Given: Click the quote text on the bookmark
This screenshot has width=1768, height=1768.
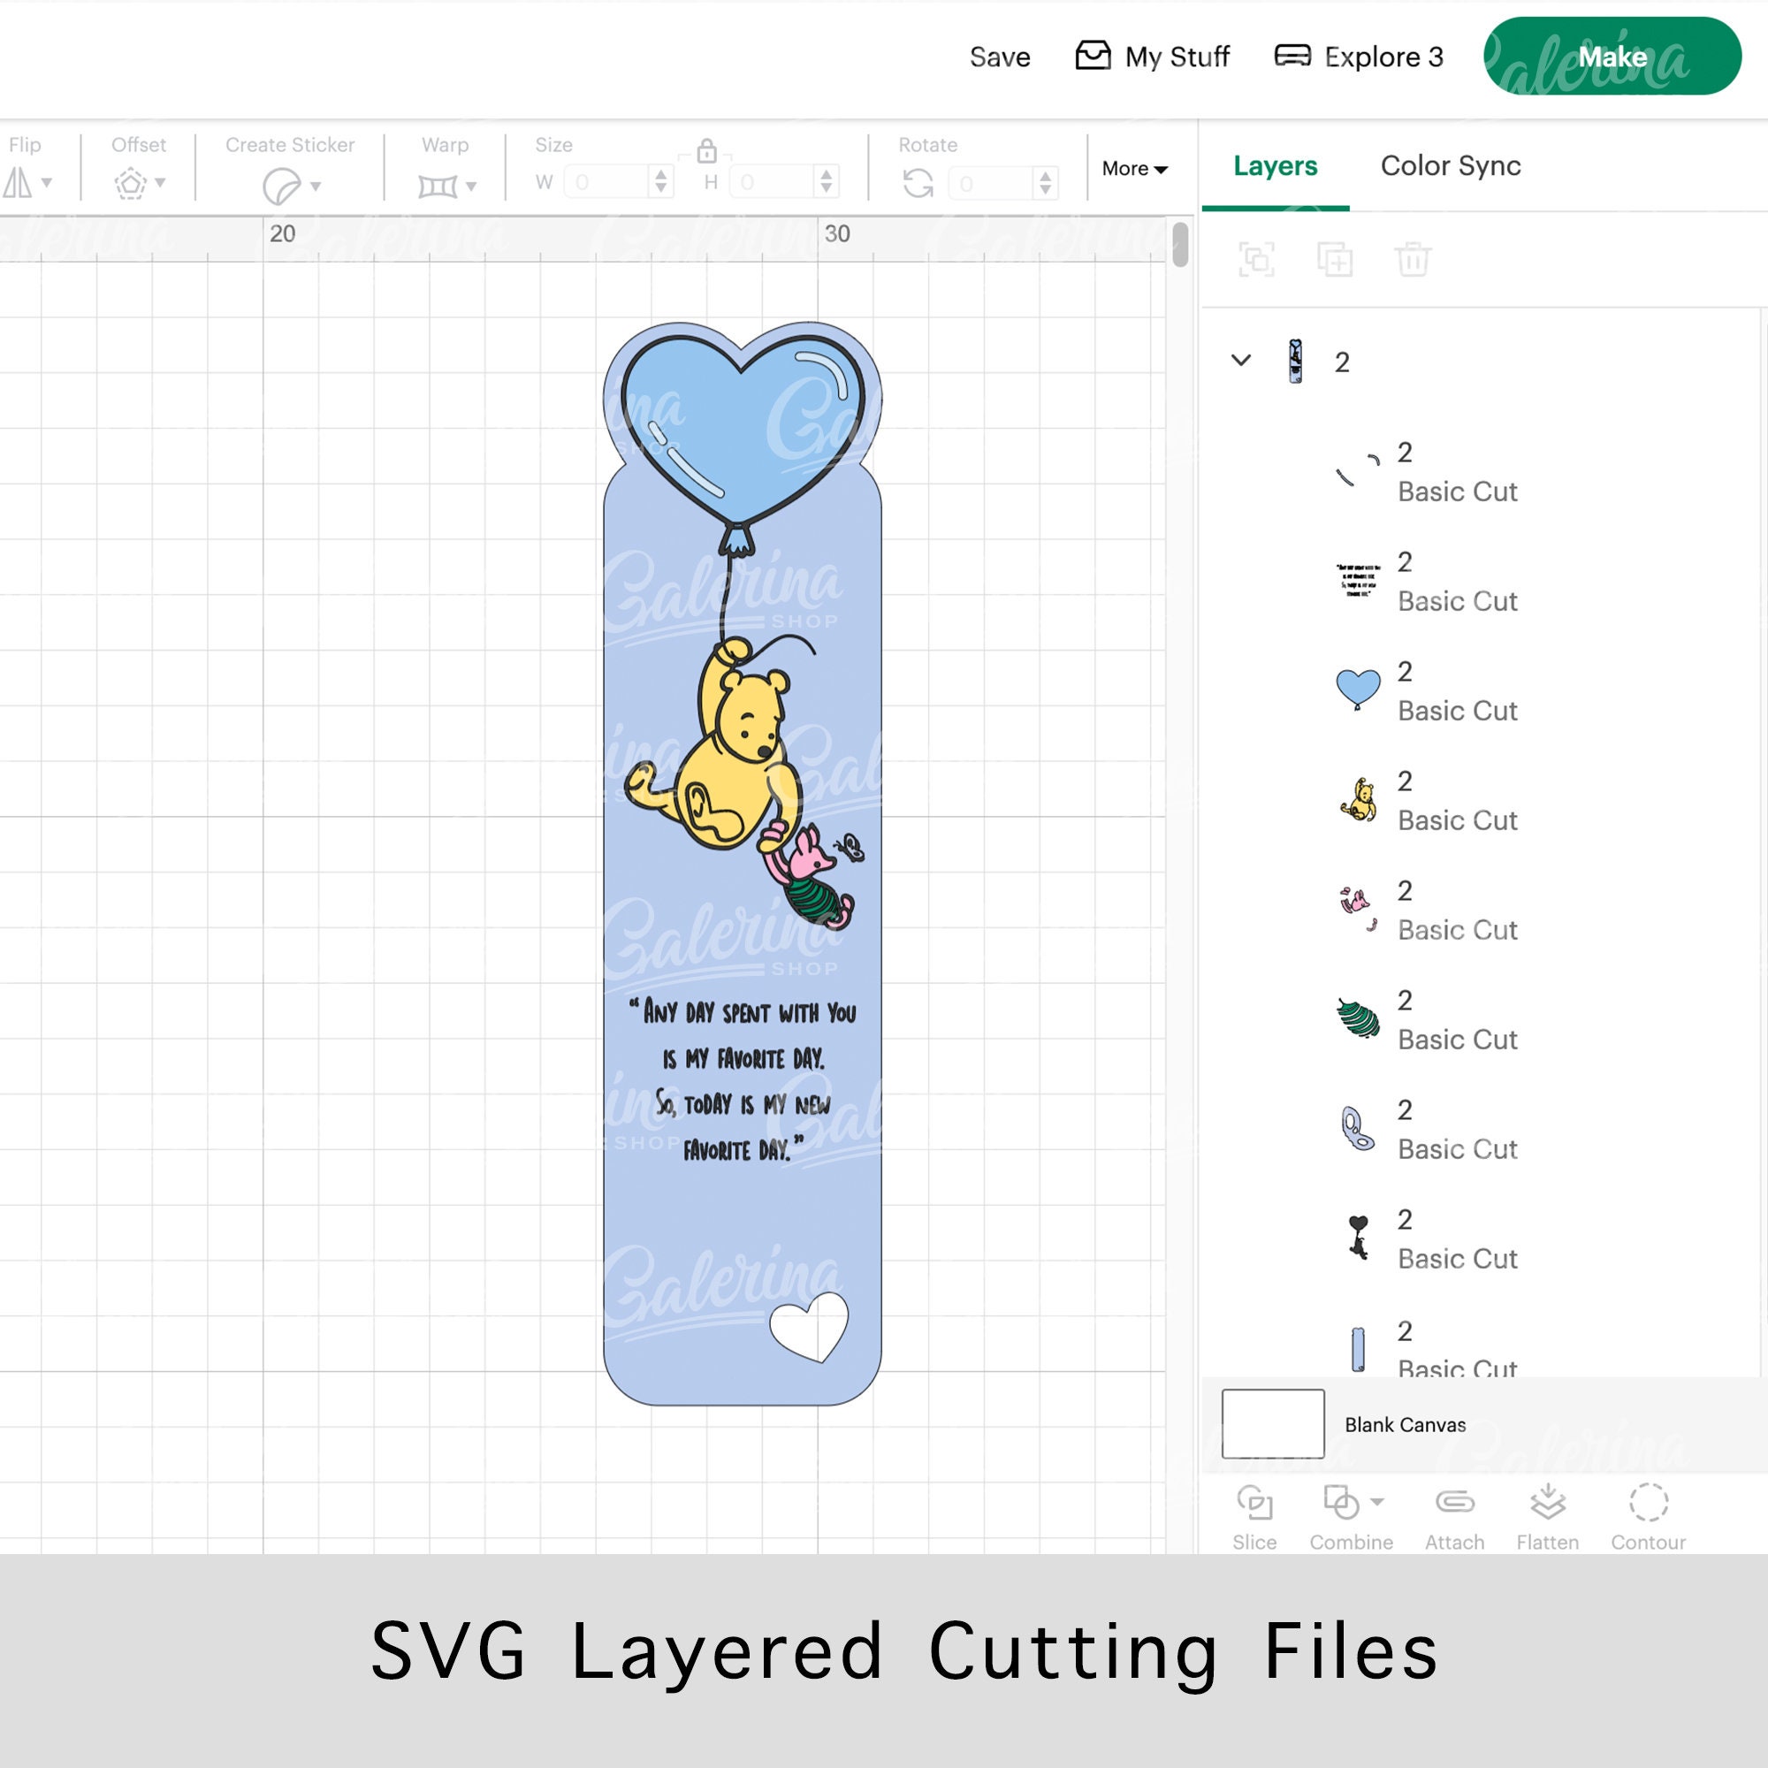Looking at the screenshot, I should click(743, 1081).
